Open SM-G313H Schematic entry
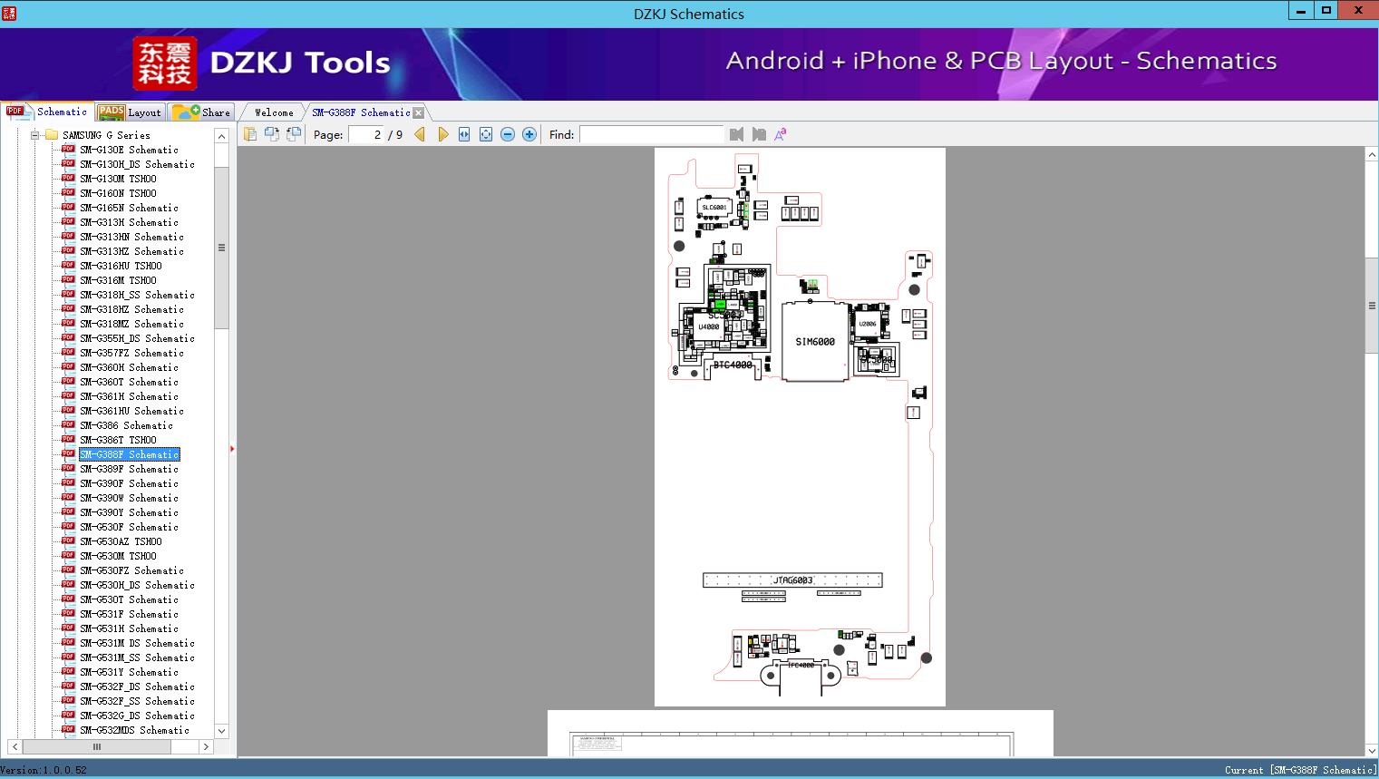Screen dimensions: 1379x779 point(129,222)
